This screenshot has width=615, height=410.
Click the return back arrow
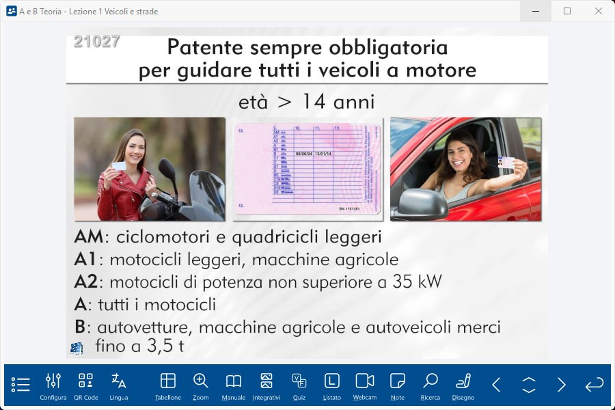pyautogui.click(x=594, y=385)
